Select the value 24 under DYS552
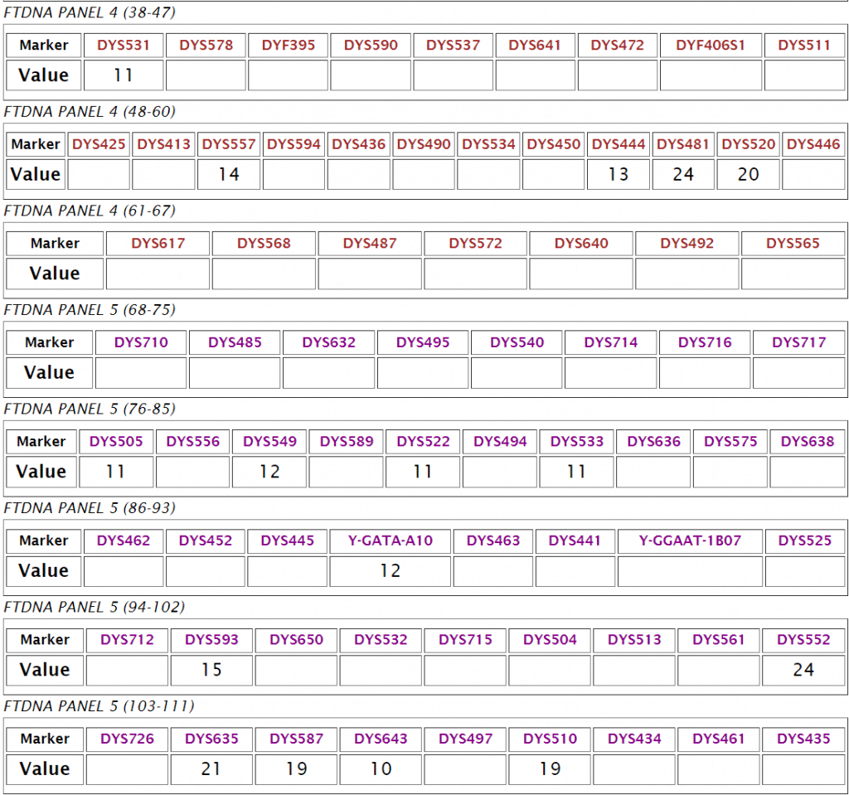Image resolution: width=849 pixels, height=795 pixels. [x=803, y=670]
